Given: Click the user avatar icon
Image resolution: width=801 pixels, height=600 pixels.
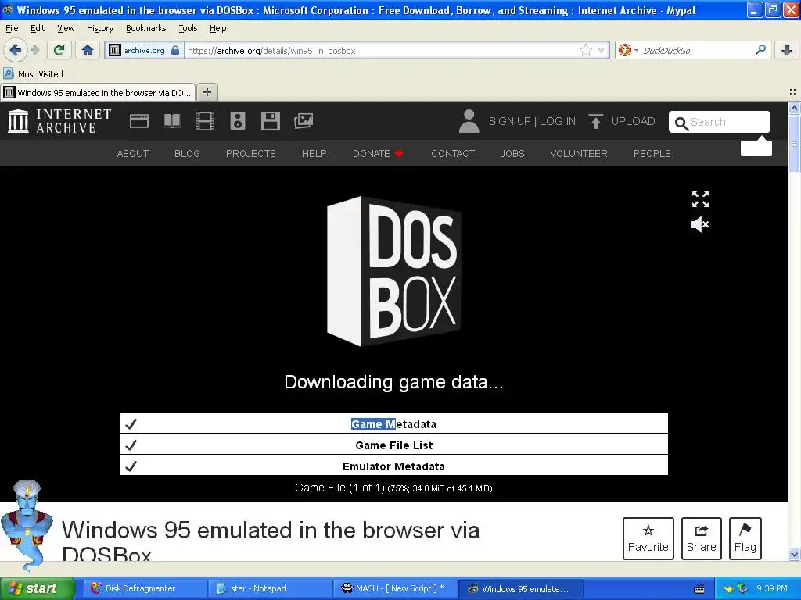Looking at the screenshot, I should pyautogui.click(x=469, y=121).
